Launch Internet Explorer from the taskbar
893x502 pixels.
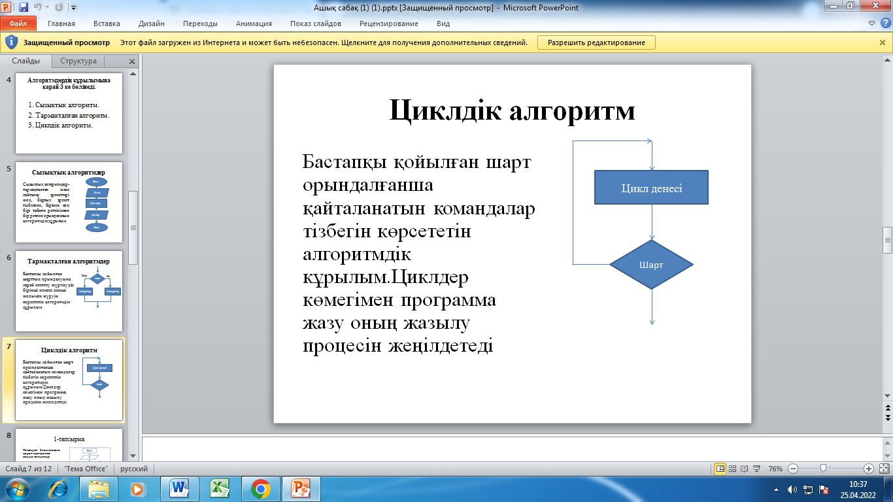[59, 489]
